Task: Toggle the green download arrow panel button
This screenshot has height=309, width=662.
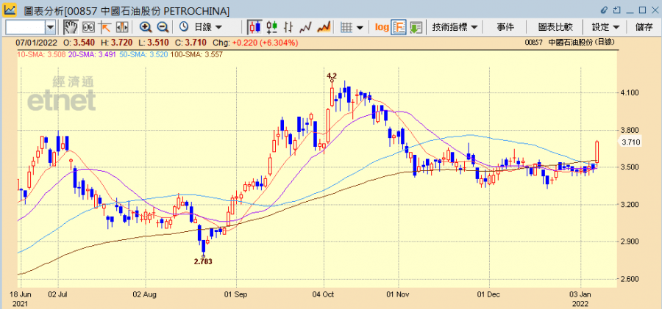Action: tap(416, 27)
